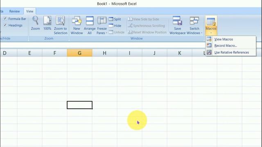The width and height of the screenshot is (262, 147).
Task: Click the Hide window icon
Action: pyautogui.click(x=111, y=26)
